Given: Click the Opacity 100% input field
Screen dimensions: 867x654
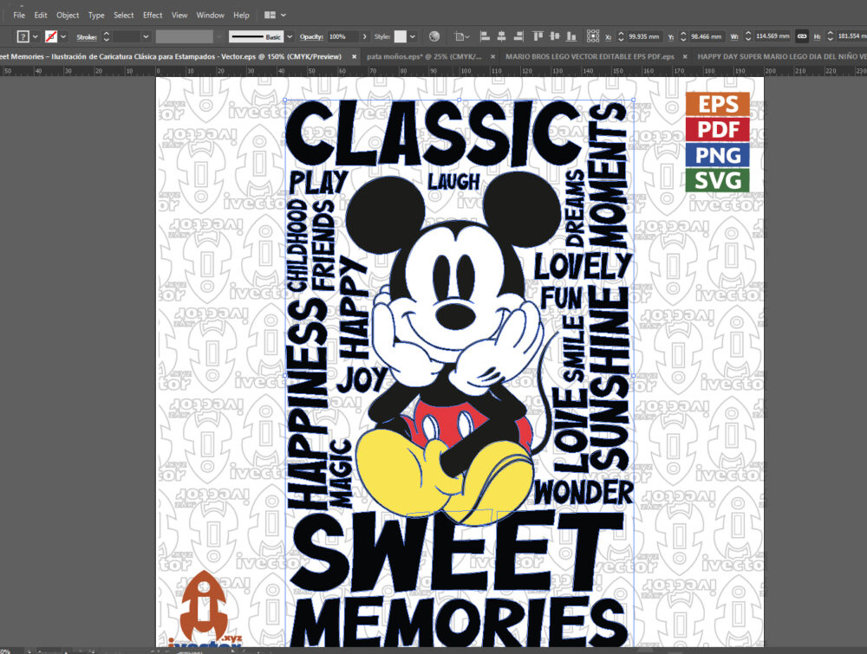Looking at the screenshot, I should click(342, 36).
